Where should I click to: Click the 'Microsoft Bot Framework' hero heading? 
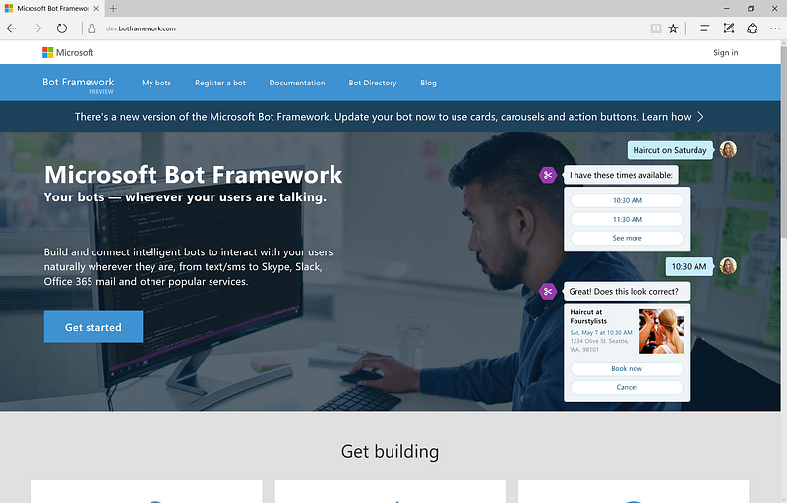[194, 175]
